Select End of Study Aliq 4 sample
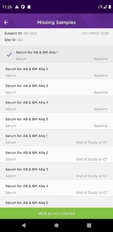The height and width of the screenshot is (232, 113). point(56,188)
